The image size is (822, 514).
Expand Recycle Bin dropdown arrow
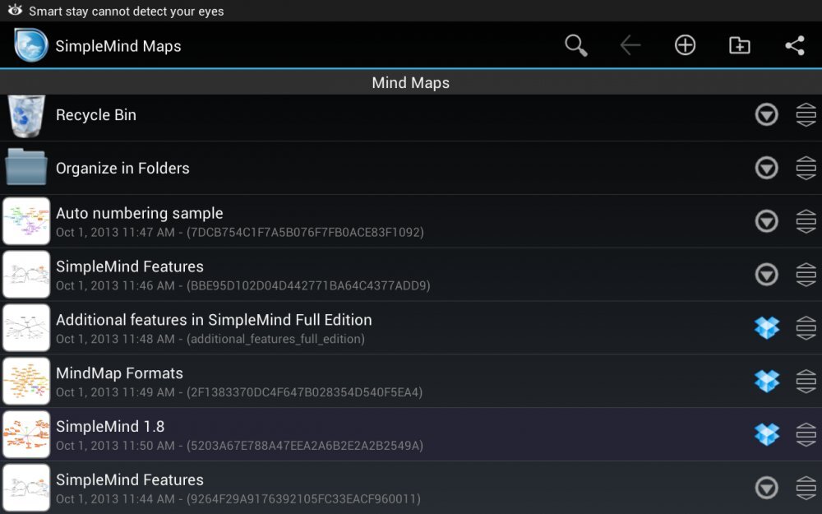pos(767,115)
